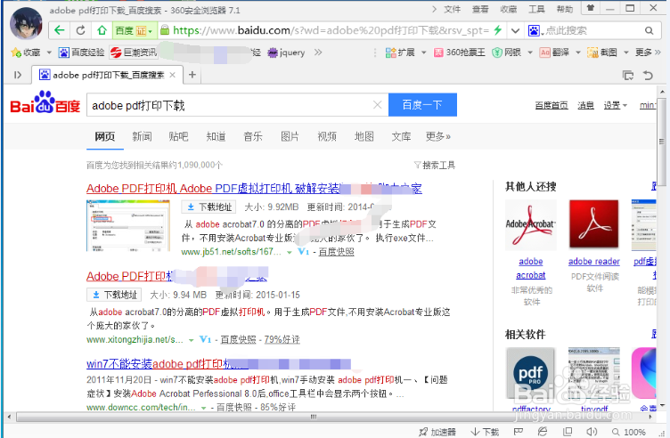Switch to the 贴吧 tab
The width and height of the screenshot is (670, 438).
coord(178,136)
